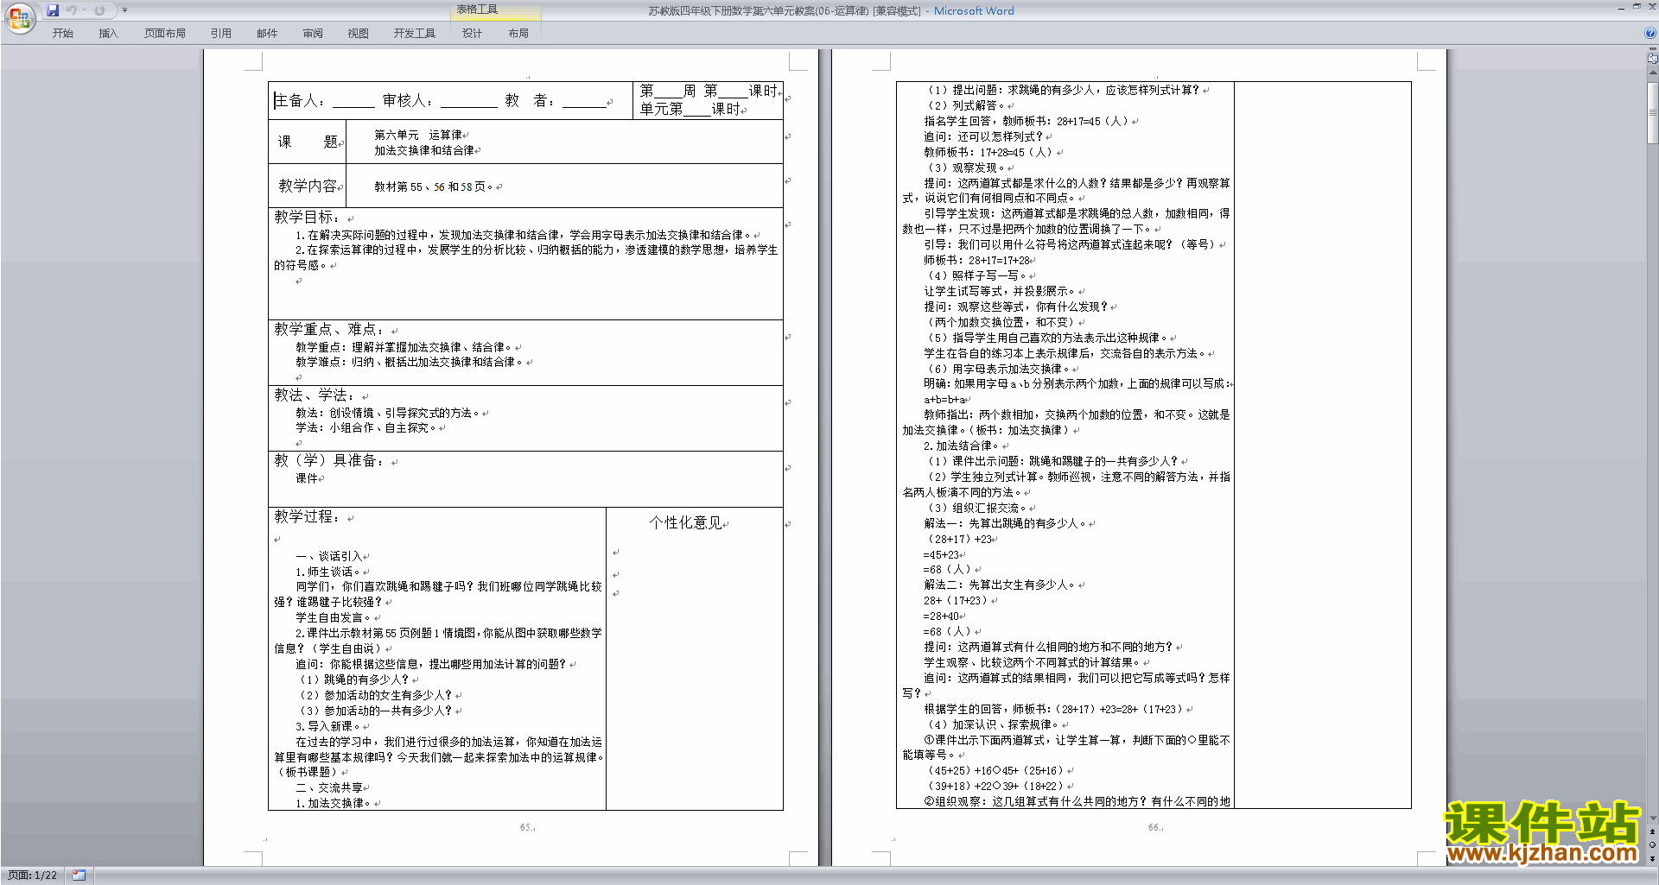Click the 教学内容 cell label
1659x885 pixels.
[307, 186]
